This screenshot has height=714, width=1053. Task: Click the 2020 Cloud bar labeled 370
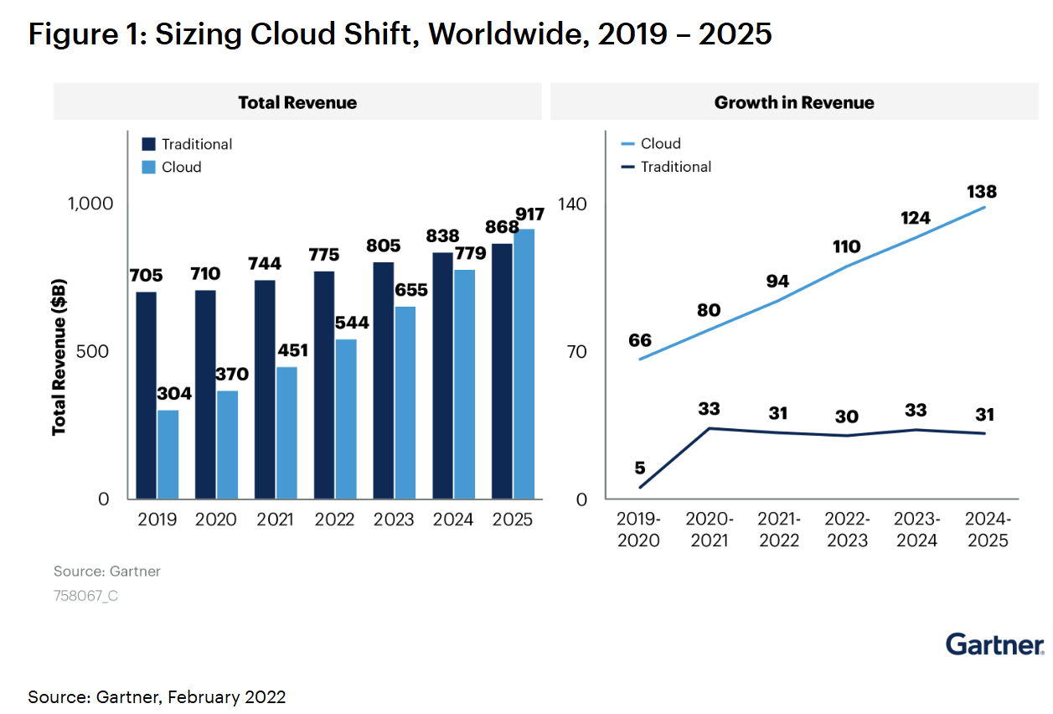(x=228, y=444)
